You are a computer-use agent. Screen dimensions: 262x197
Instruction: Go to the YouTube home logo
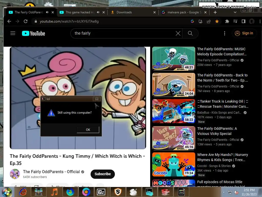click(34, 33)
